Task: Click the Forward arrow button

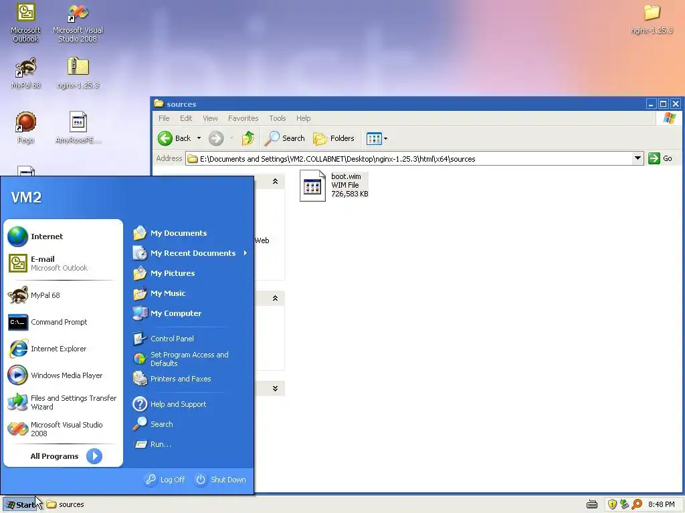Action: (216, 138)
